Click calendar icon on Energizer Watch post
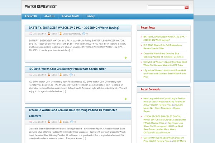The height and width of the screenshot is (143, 215). pos(30,34)
